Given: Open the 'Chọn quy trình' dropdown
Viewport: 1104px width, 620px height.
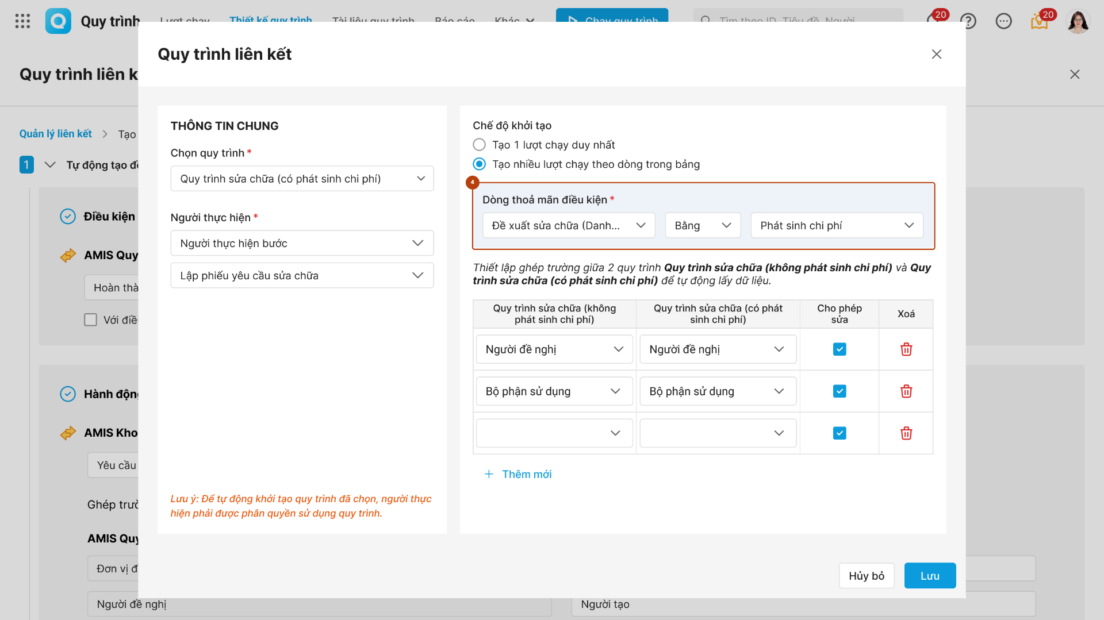Looking at the screenshot, I should click(302, 179).
